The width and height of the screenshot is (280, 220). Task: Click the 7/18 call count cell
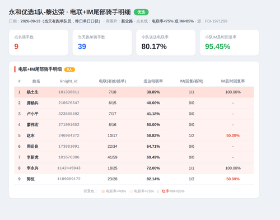click(x=113, y=92)
